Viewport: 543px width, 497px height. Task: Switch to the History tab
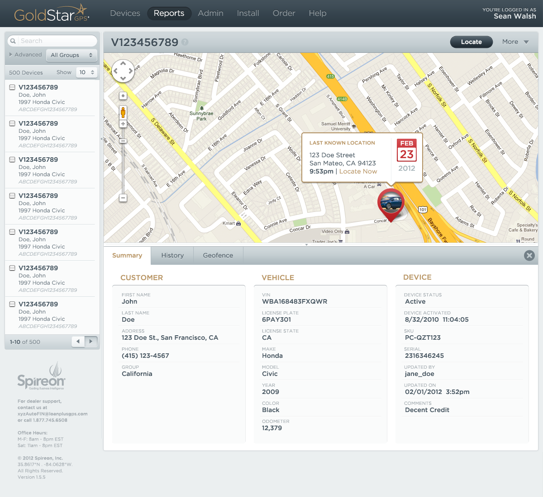click(x=172, y=255)
